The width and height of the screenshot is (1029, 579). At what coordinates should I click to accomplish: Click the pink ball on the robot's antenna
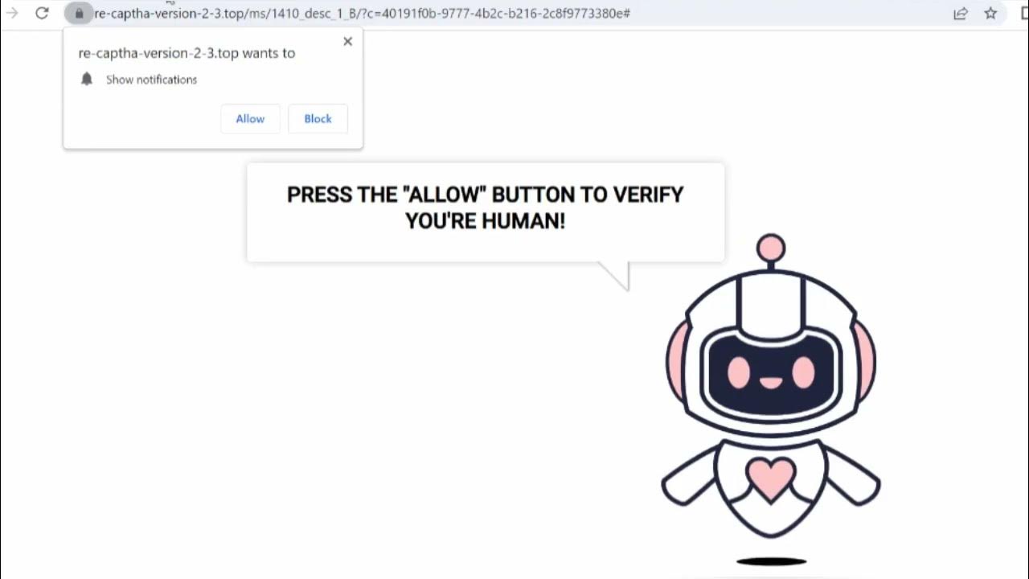tap(771, 248)
